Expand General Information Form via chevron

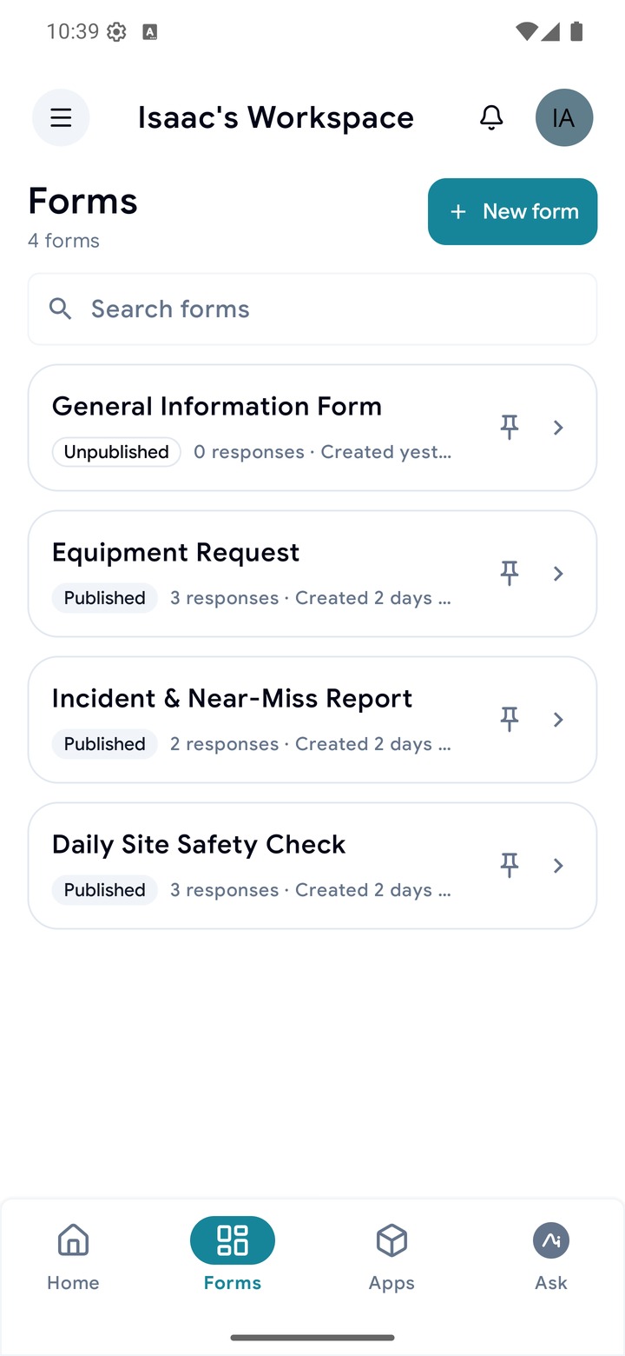click(x=558, y=427)
